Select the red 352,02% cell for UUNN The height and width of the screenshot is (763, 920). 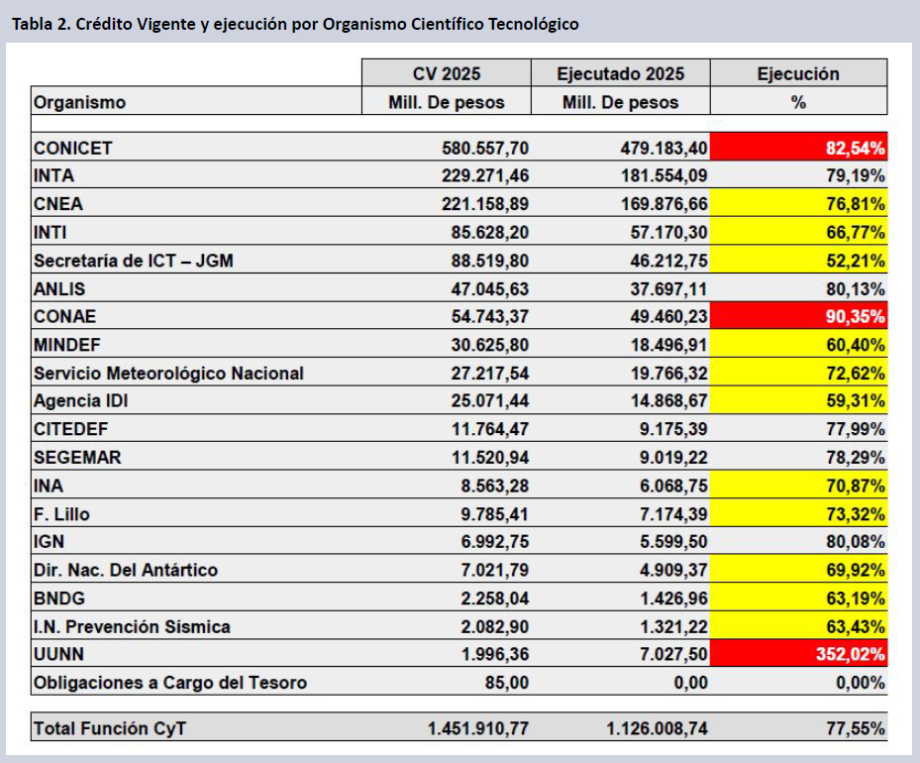click(798, 654)
